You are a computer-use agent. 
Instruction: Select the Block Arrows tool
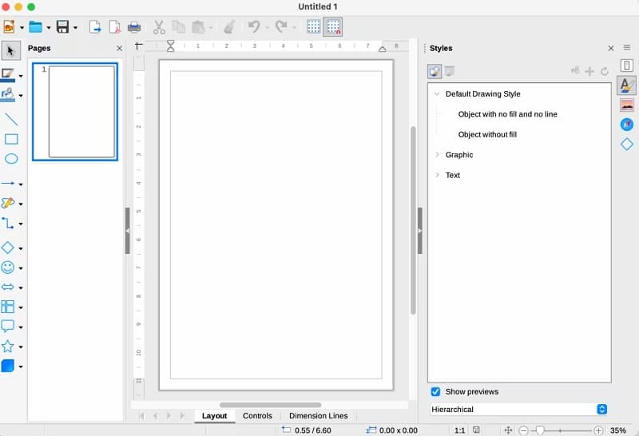coord(8,287)
